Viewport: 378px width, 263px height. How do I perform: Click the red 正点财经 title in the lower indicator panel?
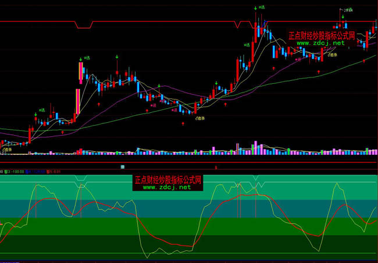tap(167, 180)
